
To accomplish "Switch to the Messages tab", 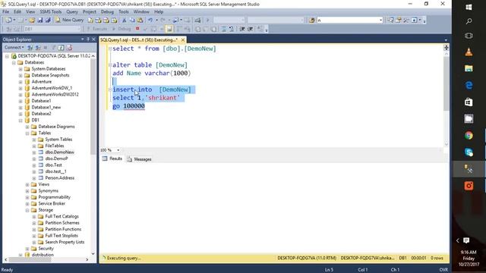I will tap(139, 159).
